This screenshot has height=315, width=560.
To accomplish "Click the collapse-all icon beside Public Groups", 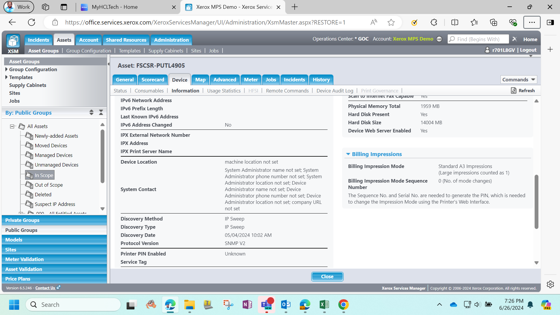I will pos(101,113).
